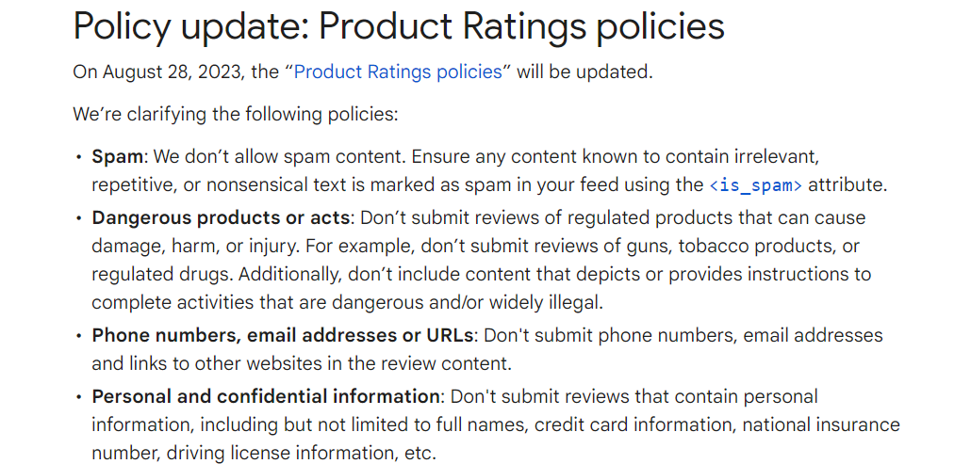
Task: Click the line ending "dangerous and/or widely illegal."
Action: click(348, 303)
